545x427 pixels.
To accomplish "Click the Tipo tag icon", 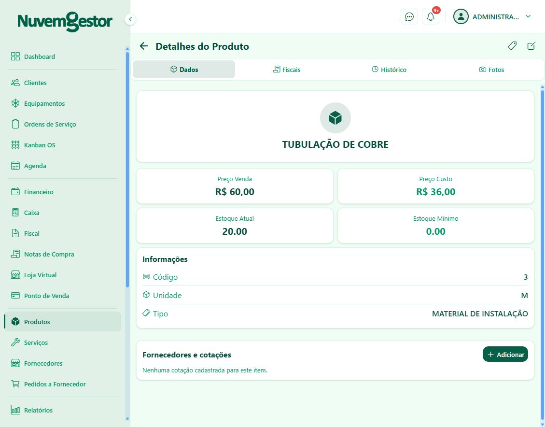I will point(146,313).
